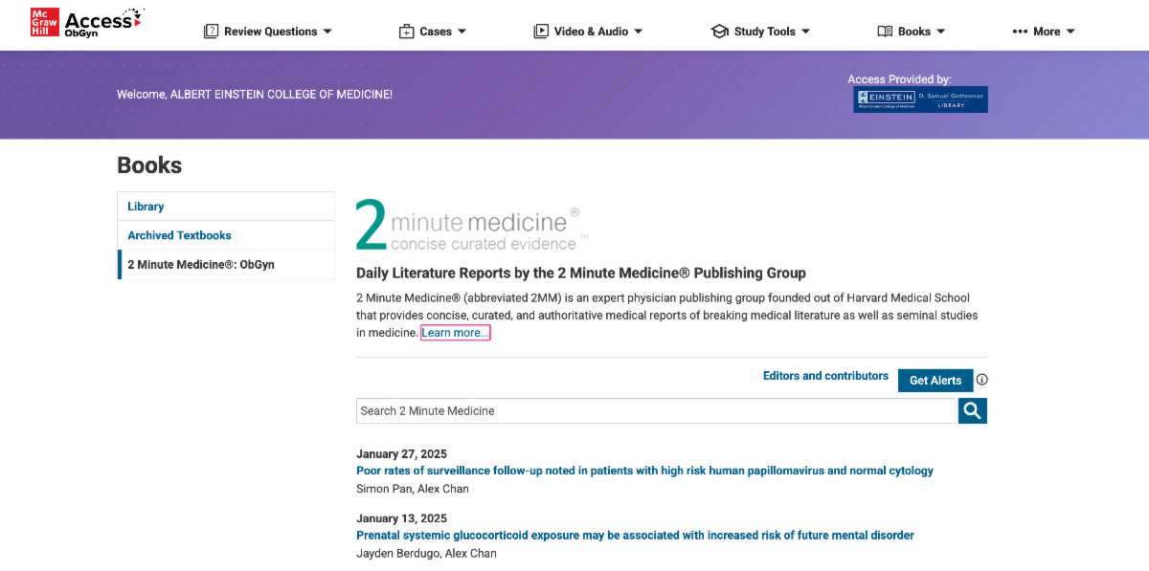This screenshot has height=571, width=1149.
Task: Expand the Review Questions dropdown arrow
Action: [x=327, y=32]
